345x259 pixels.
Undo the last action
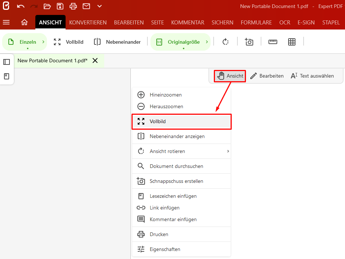click(x=21, y=6)
